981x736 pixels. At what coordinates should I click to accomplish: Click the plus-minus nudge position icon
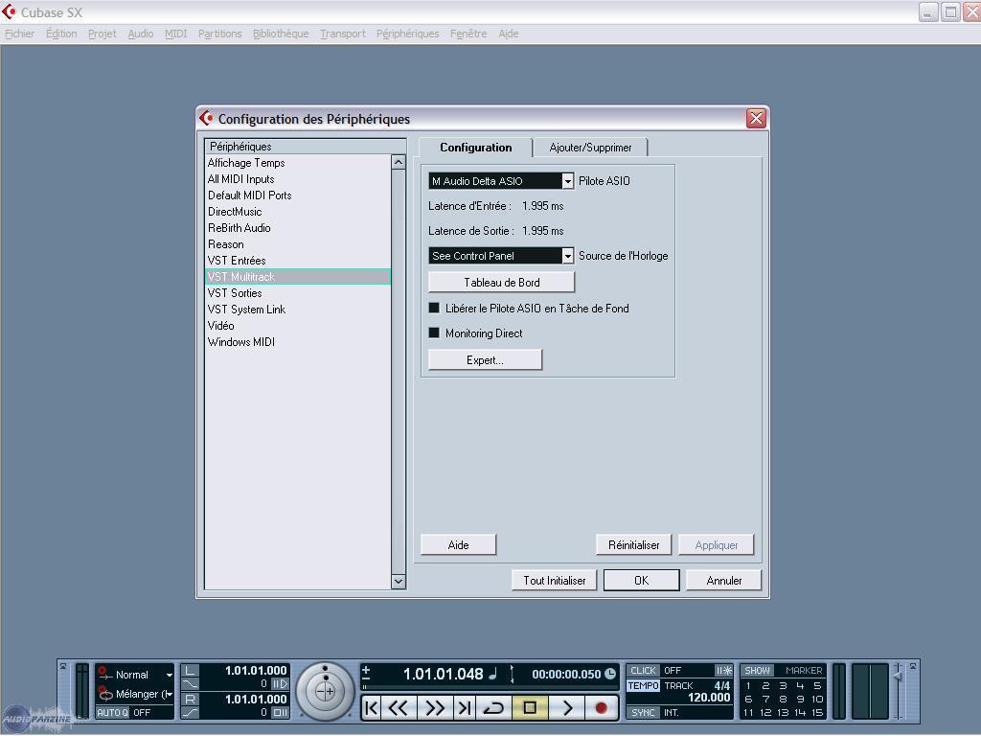pyautogui.click(x=366, y=674)
